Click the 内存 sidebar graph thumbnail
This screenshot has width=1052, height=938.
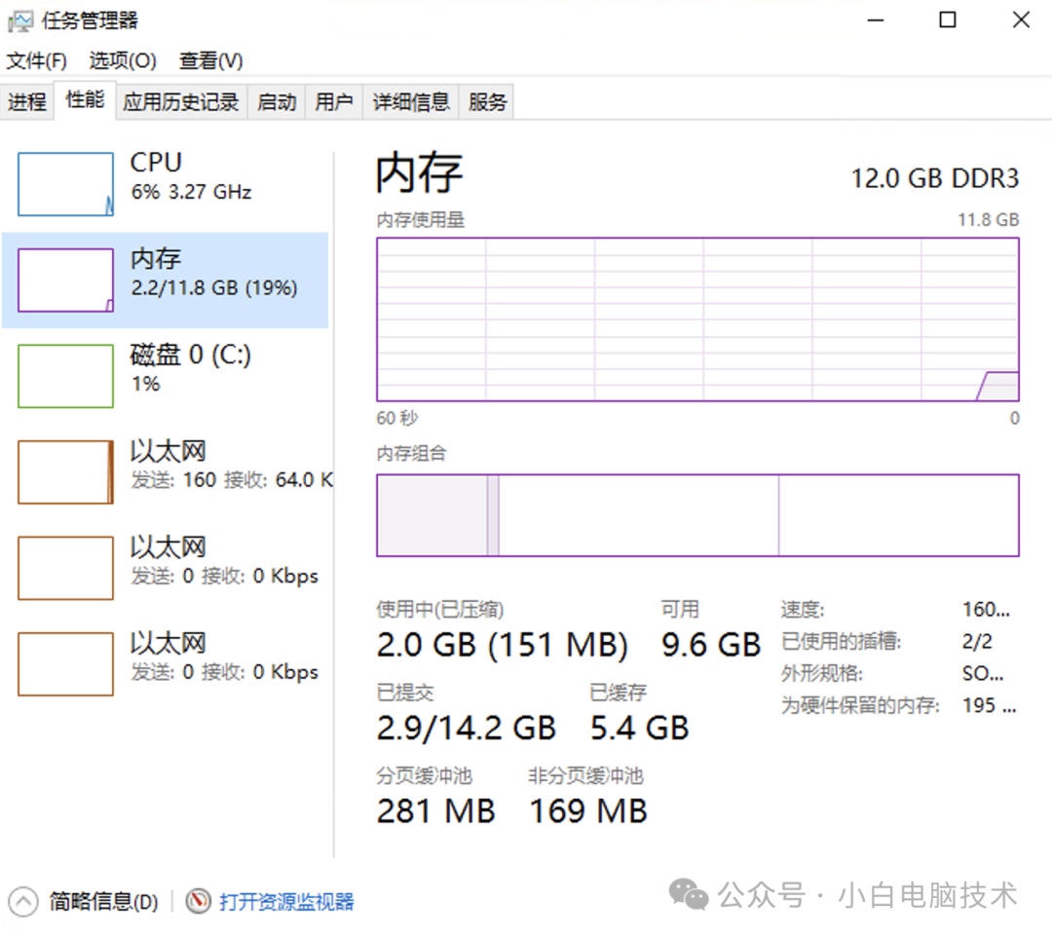tap(66, 281)
